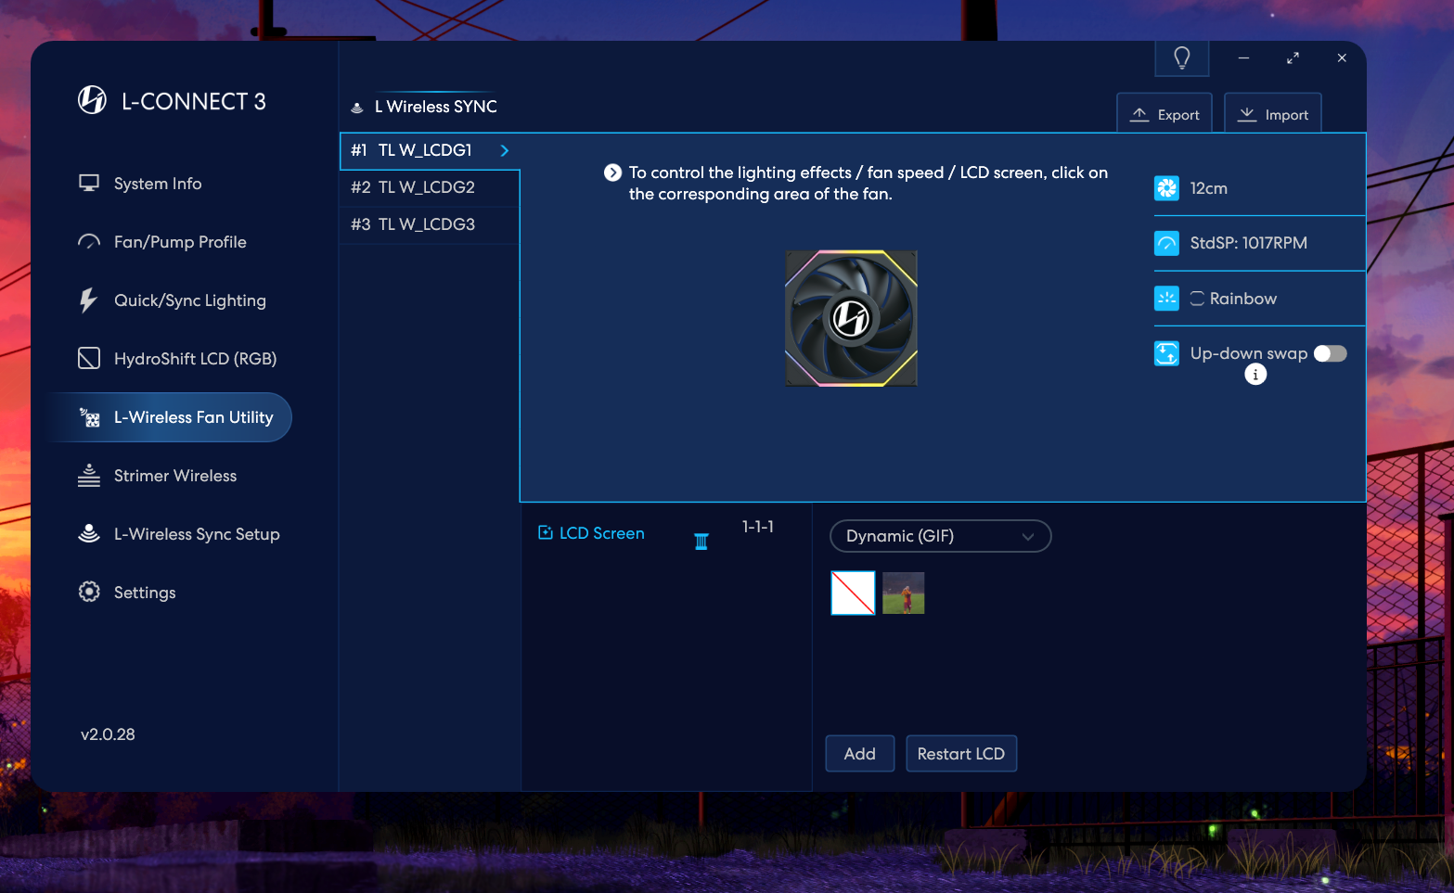1454x893 pixels.
Task: Click the v2.0.28 version text
Action: 108,734
